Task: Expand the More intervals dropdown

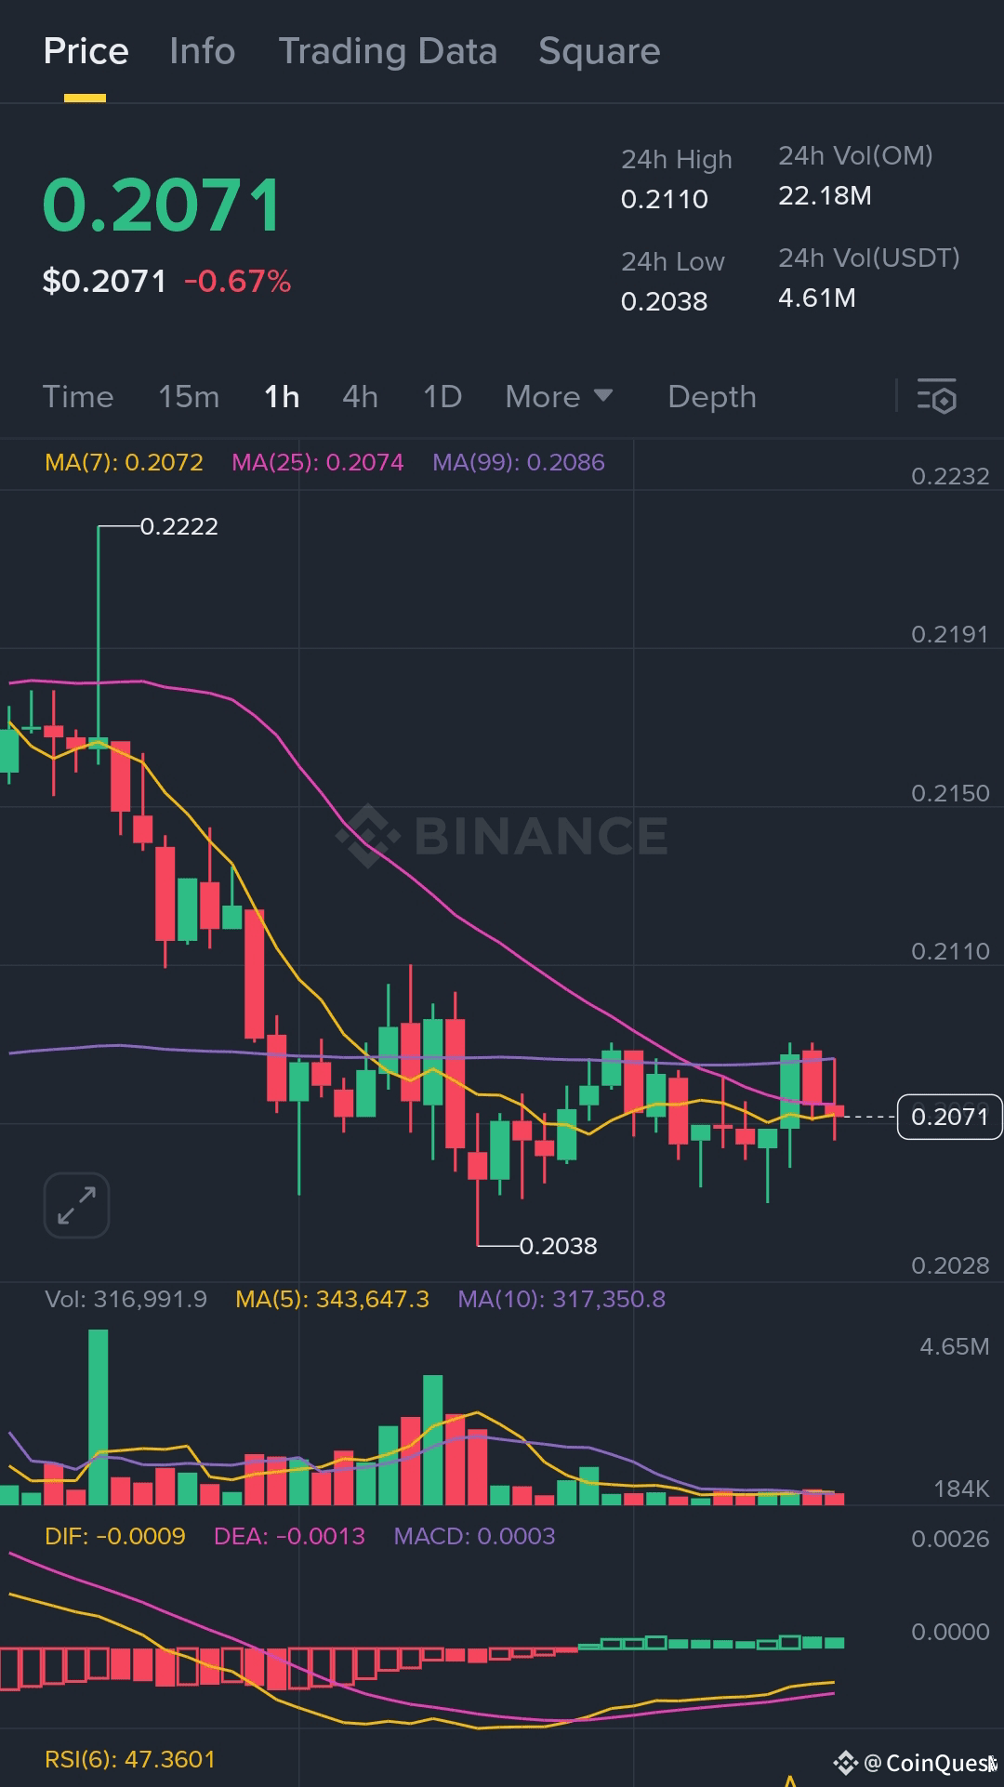Action: (x=558, y=397)
